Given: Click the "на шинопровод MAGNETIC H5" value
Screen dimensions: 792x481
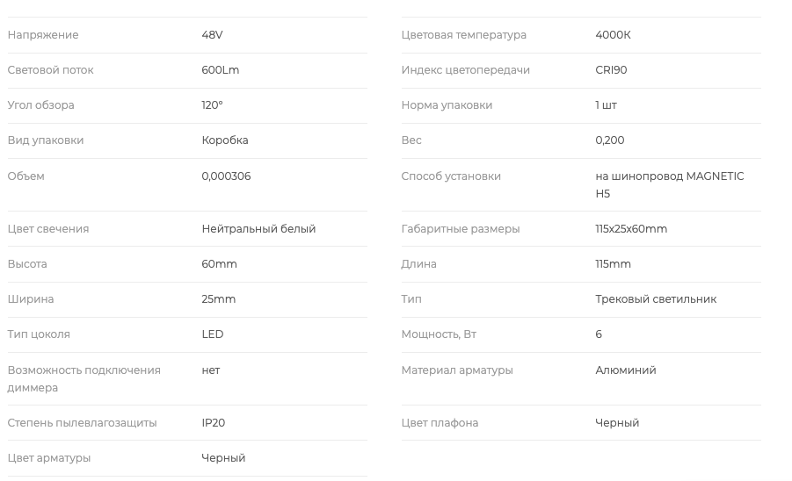Looking at the screenshot, I should point(669,184).
